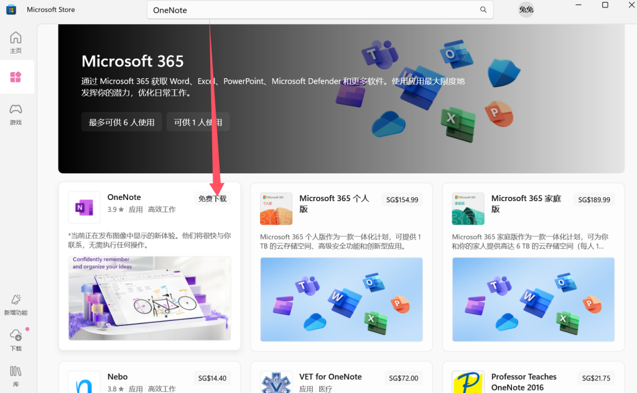Click the Microsoft 365 个人版 title
The height and width of the screenshot is (393, 637).
[334, 204]
